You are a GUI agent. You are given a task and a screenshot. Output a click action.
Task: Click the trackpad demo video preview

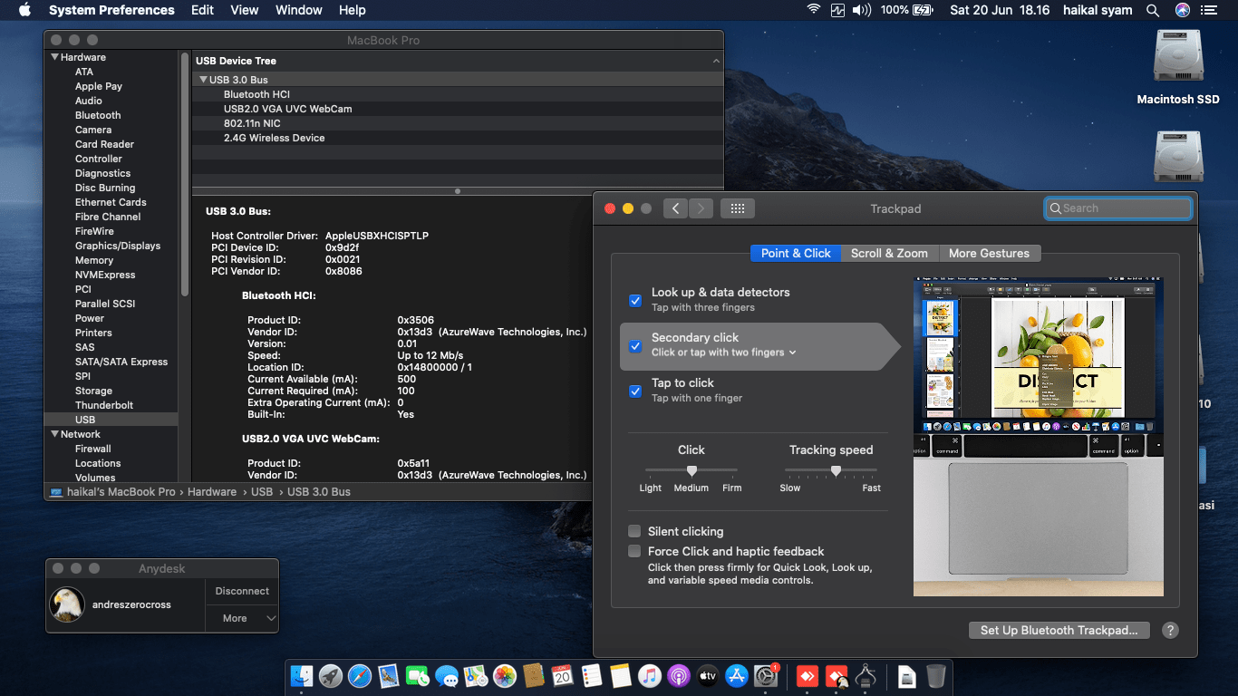click(x=1039, y=436)
